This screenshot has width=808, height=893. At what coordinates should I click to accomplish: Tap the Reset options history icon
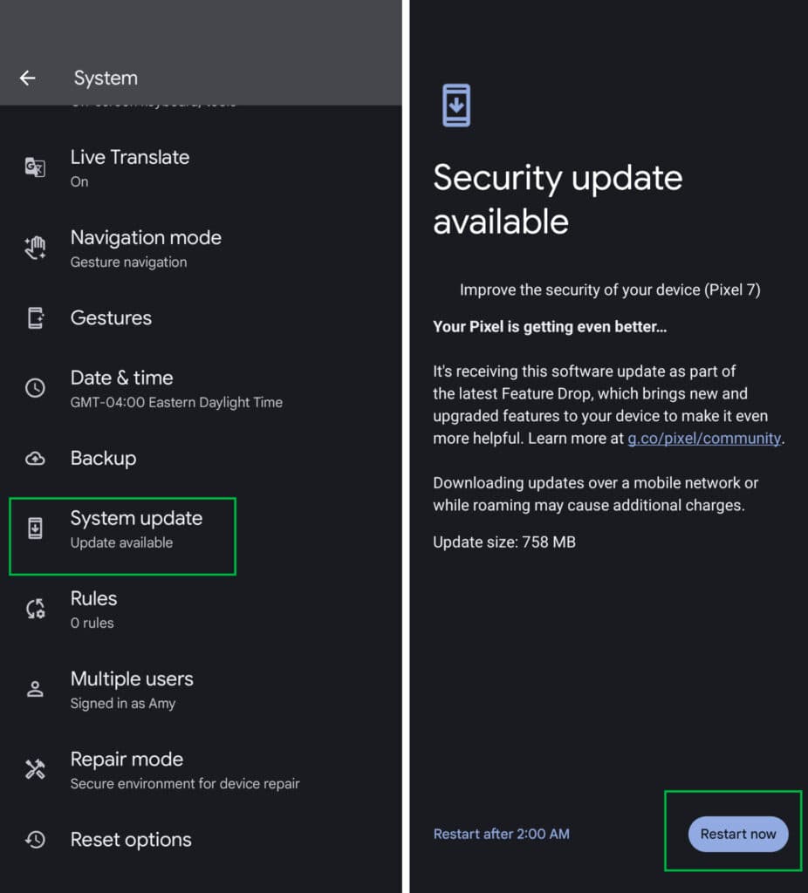(x=35, y=840)
